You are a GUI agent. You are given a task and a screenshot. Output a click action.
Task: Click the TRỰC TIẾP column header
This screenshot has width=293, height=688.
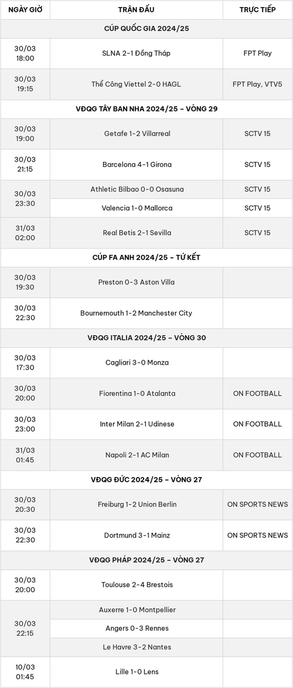[x=257, y=9]
